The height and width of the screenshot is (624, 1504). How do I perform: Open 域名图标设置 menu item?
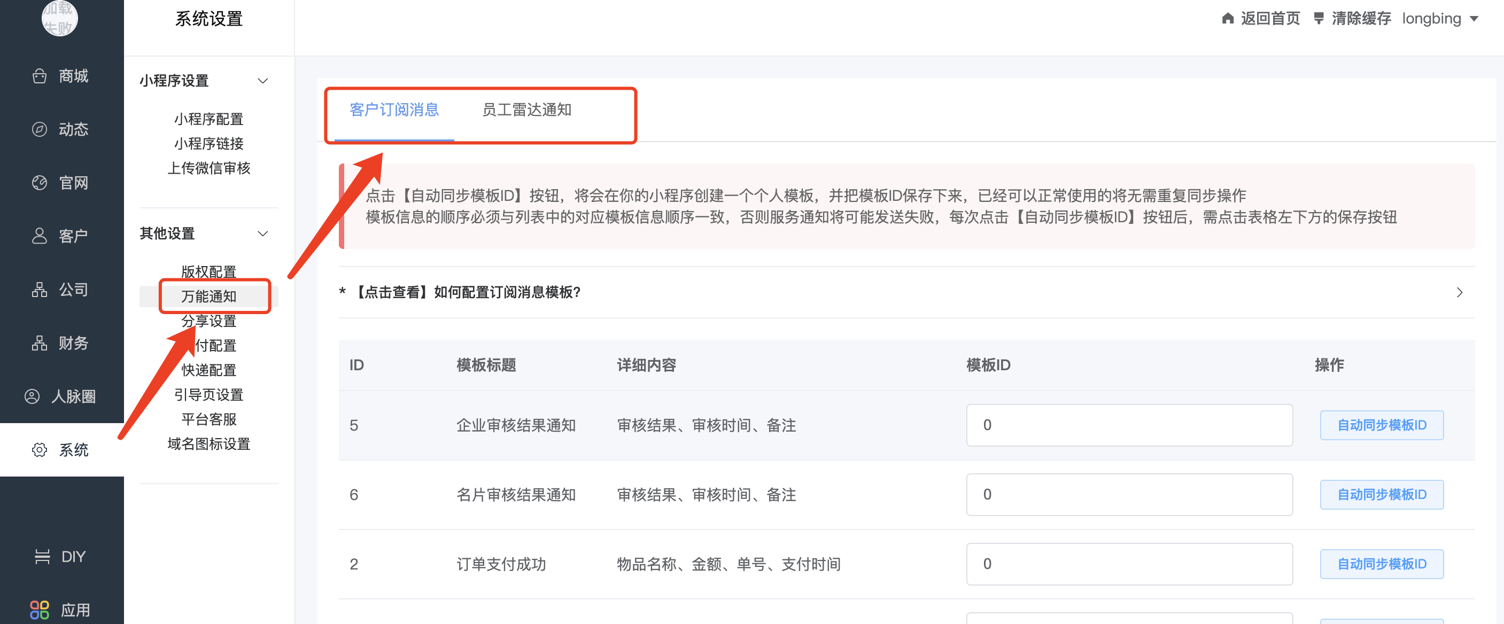(x=208, y=443)
